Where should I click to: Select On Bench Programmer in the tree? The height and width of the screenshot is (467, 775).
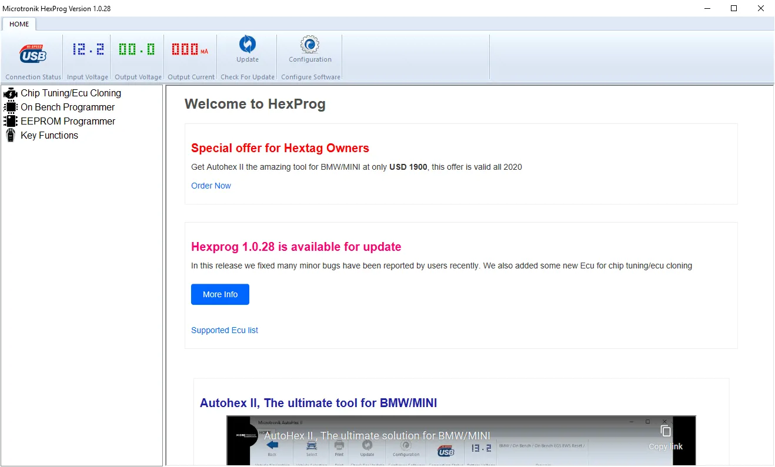(x=68, y=107)
